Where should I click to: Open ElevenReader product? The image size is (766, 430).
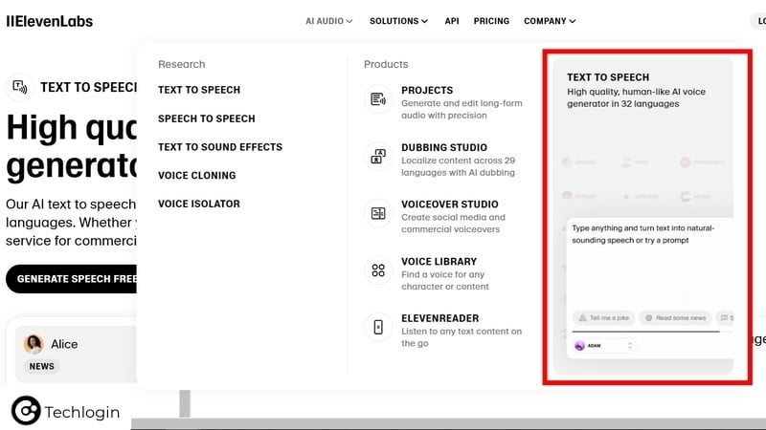tap(440, 318)
